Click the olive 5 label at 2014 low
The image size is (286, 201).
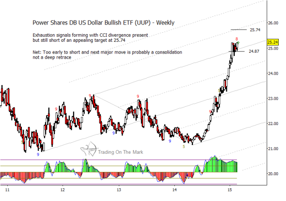[x=184, y=146]
